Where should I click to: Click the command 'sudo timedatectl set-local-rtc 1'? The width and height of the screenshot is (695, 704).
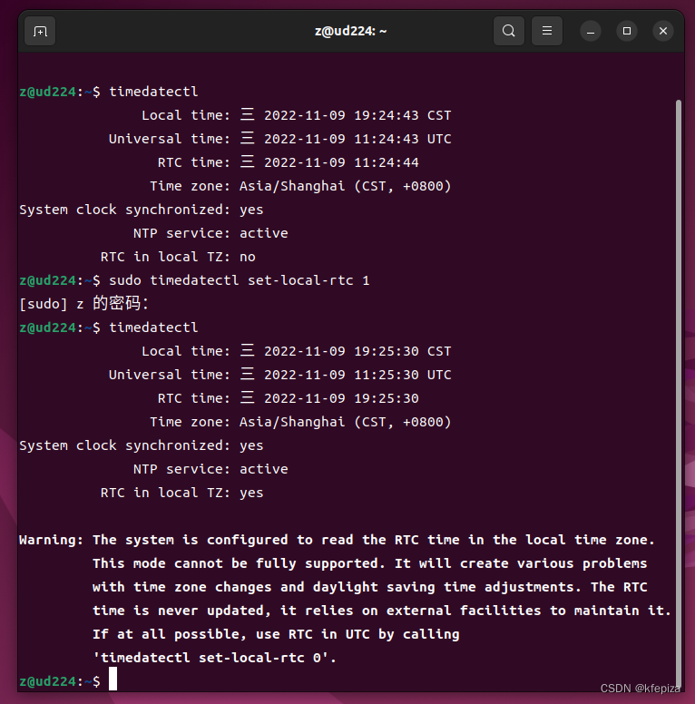pyautogui.click(x=240, y=280)
